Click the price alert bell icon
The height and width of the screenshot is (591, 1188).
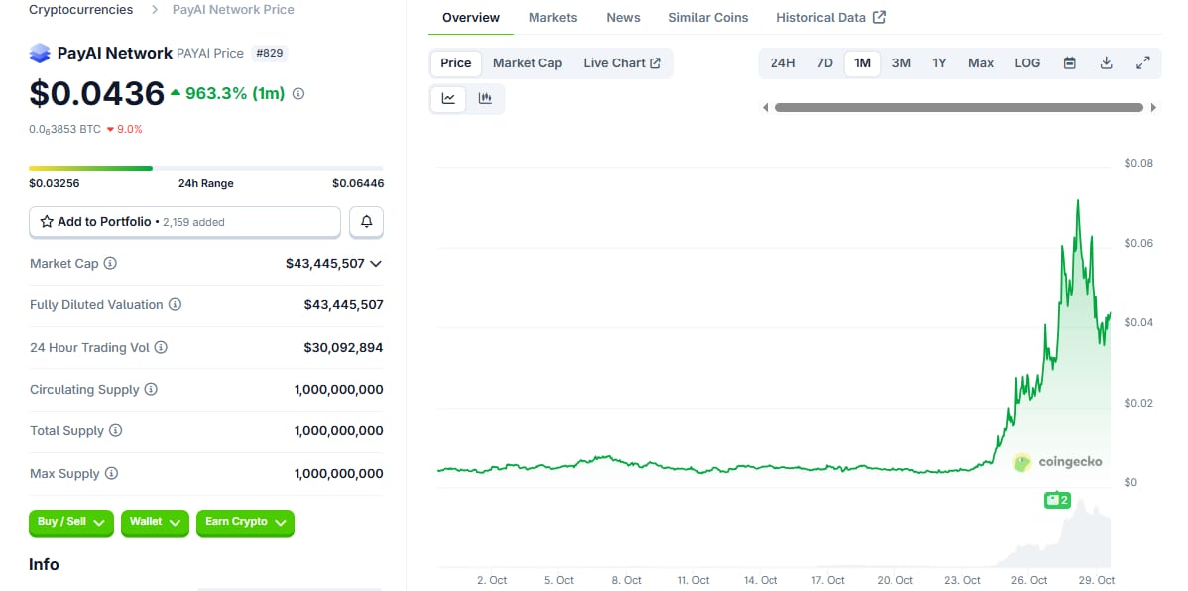[367, 222]
